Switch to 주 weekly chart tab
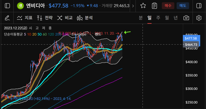Image resolution: width=206 pixels, height=109 pixels. (158, 18)
